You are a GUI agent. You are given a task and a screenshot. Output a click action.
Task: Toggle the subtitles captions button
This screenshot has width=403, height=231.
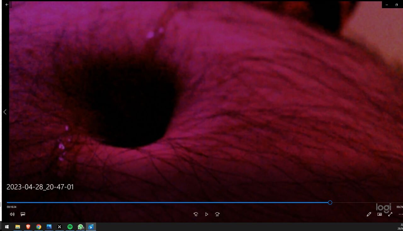[x=23, y=214]
